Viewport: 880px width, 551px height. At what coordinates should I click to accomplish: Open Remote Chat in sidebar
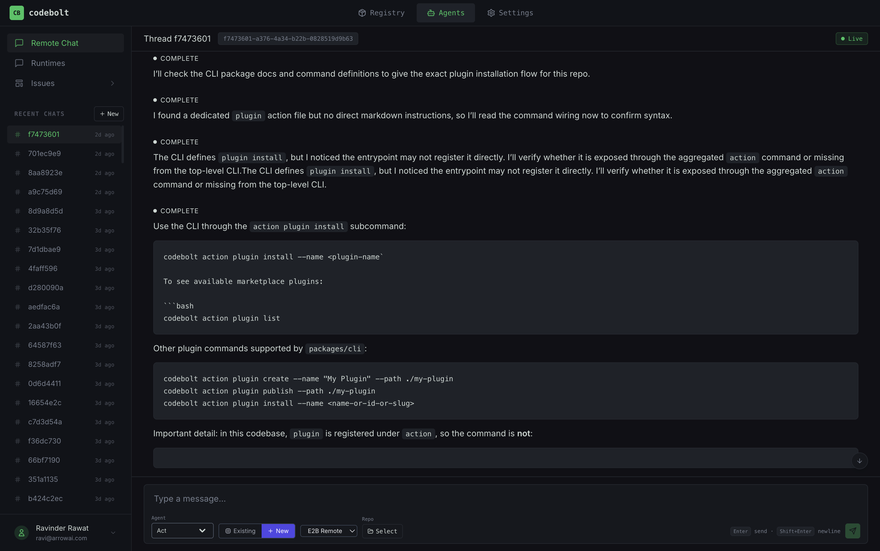[x=66, y=43]
